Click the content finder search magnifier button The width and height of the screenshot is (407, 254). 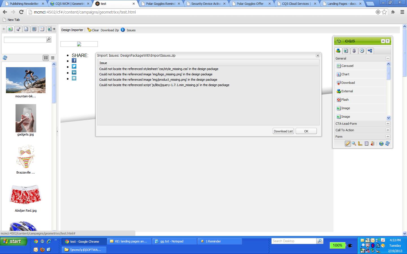(49, 40)
